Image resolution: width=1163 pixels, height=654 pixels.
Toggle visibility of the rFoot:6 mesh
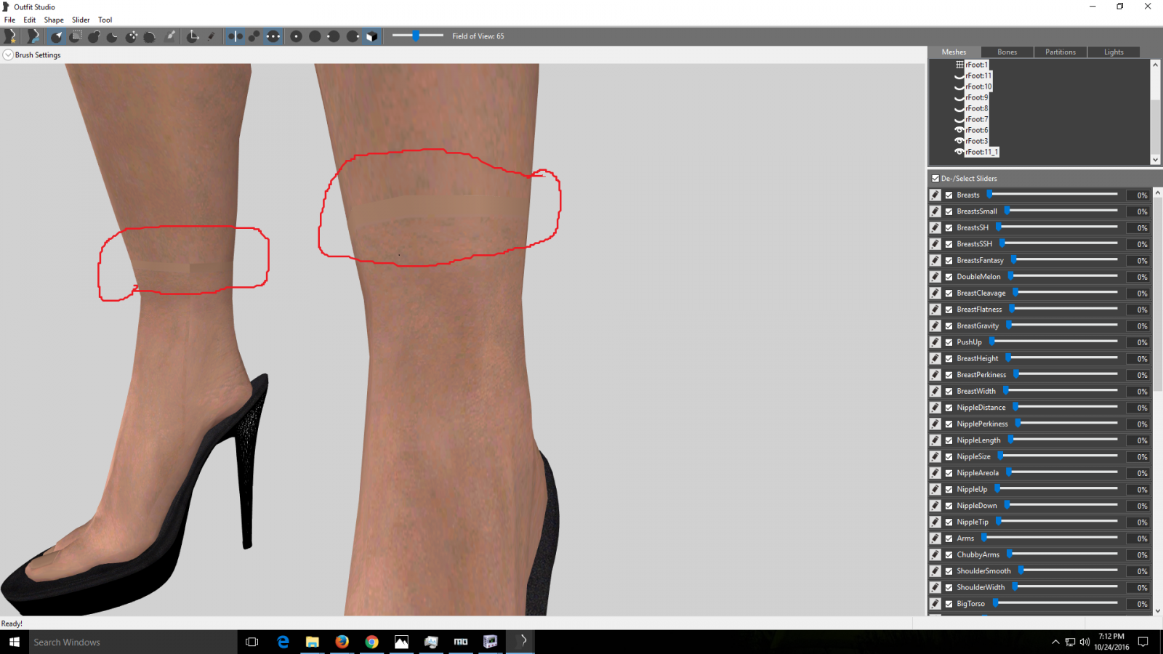958,129
